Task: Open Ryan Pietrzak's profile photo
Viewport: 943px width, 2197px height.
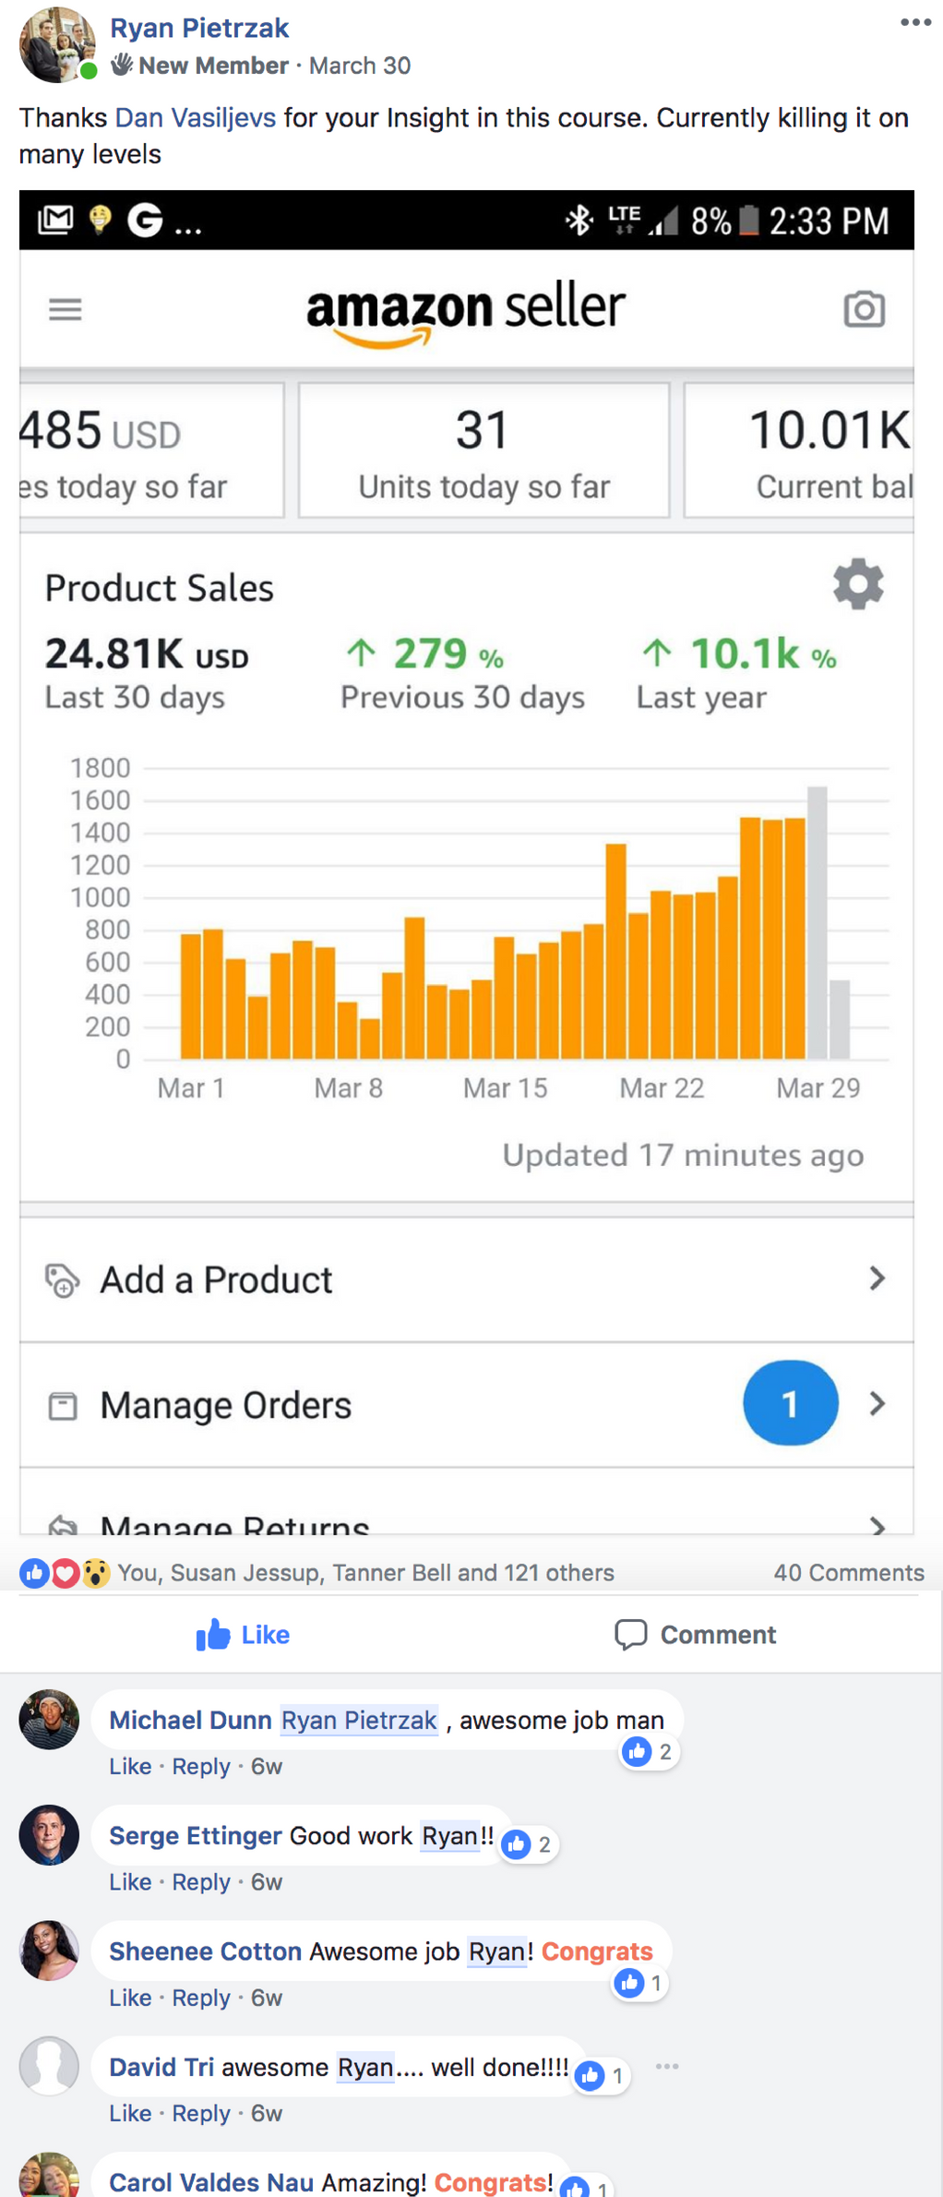Action: pyautogui.click(x=57, y=45)
